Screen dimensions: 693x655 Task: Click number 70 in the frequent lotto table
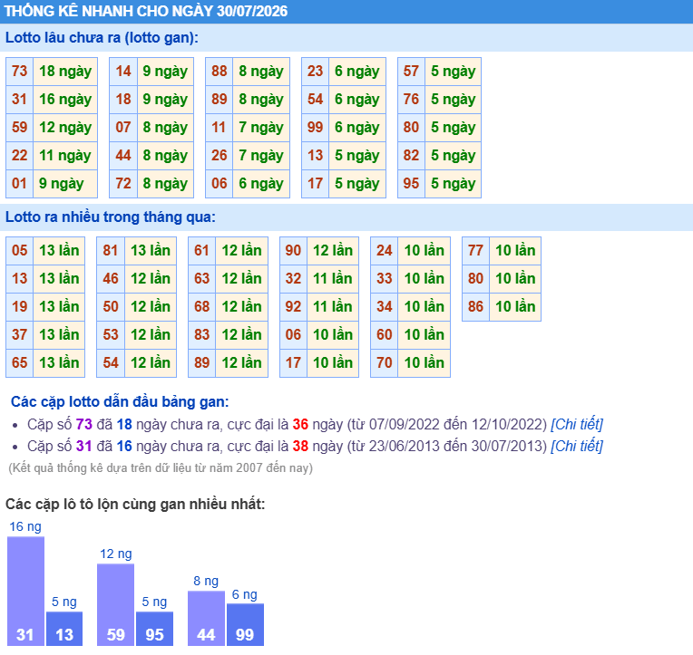coord(385,362)
